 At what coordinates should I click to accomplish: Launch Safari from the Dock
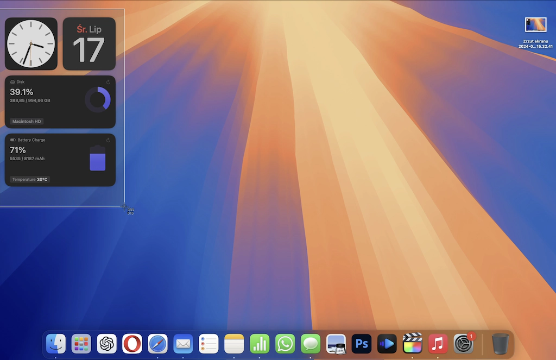158,344
